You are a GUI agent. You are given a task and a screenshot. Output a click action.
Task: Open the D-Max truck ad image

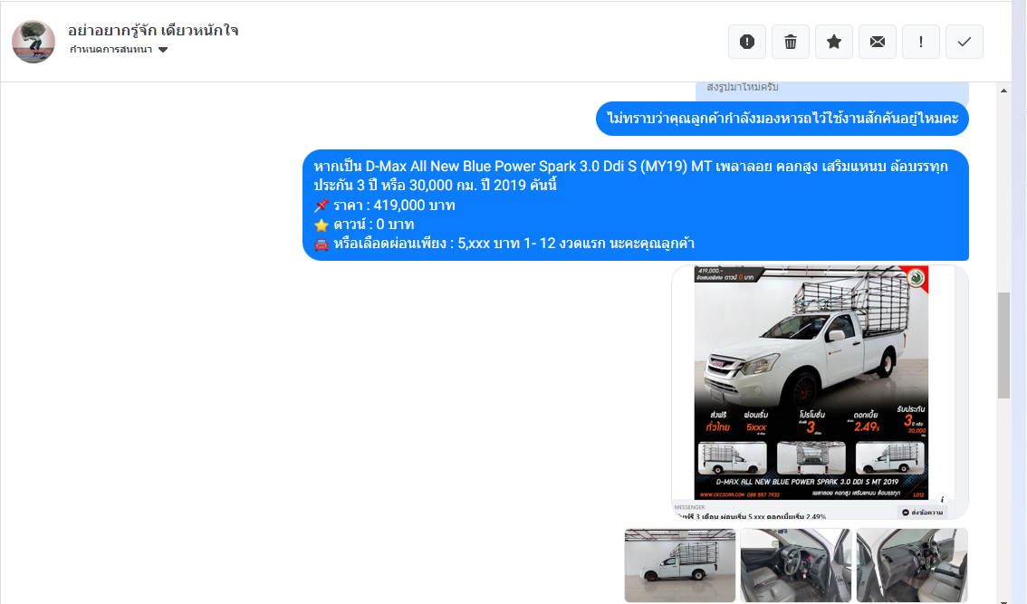811,382
